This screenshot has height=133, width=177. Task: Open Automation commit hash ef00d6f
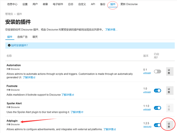pyautogui.click(x=147, y=73)
